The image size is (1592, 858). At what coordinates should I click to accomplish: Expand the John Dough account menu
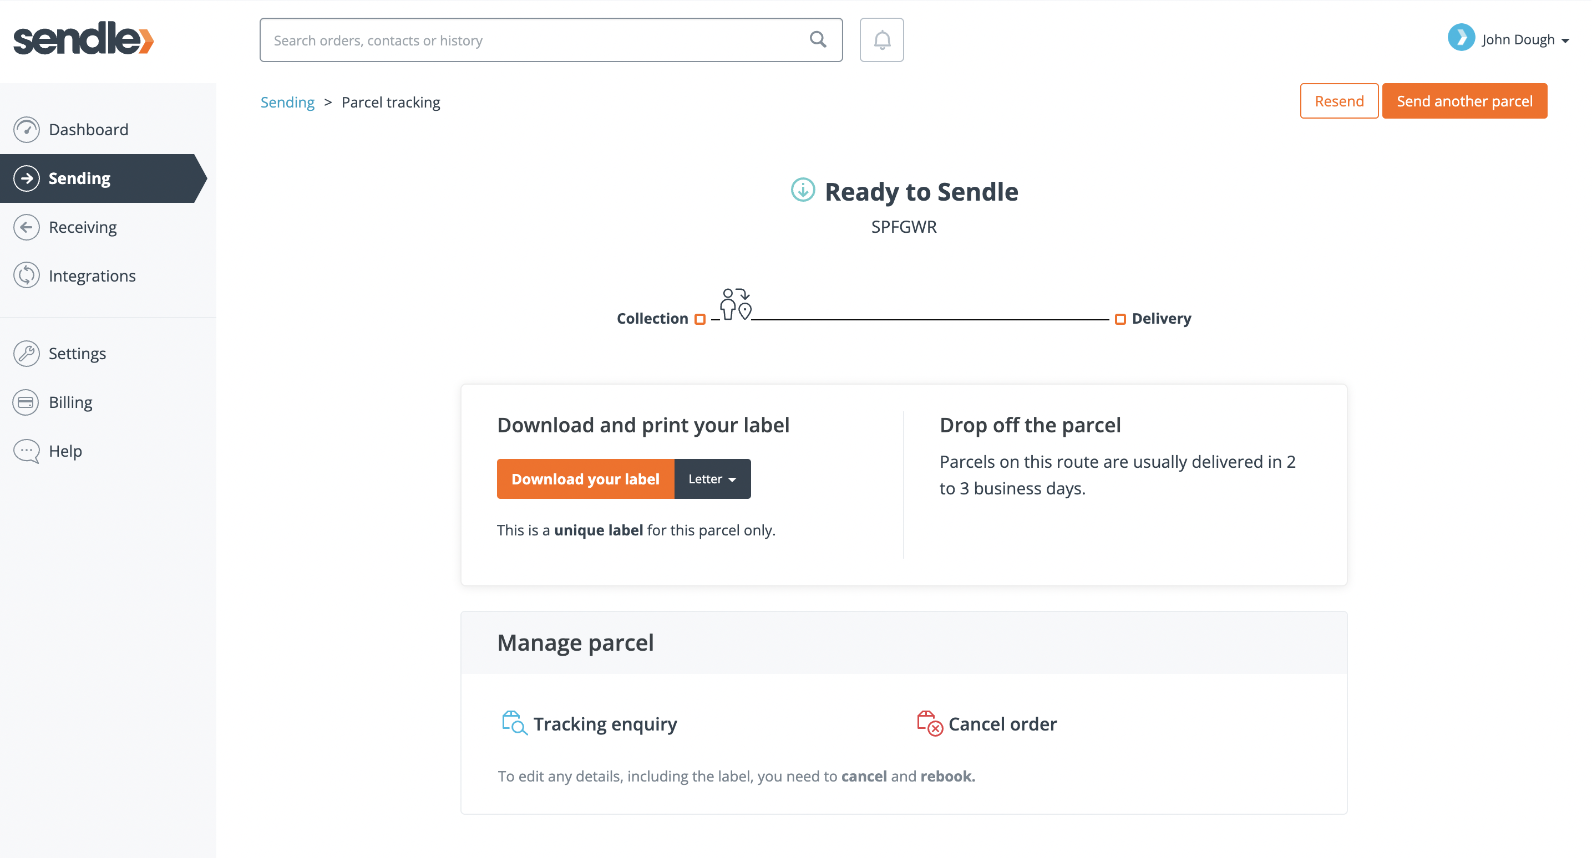pyautogui.click(x=1508, y=39)
